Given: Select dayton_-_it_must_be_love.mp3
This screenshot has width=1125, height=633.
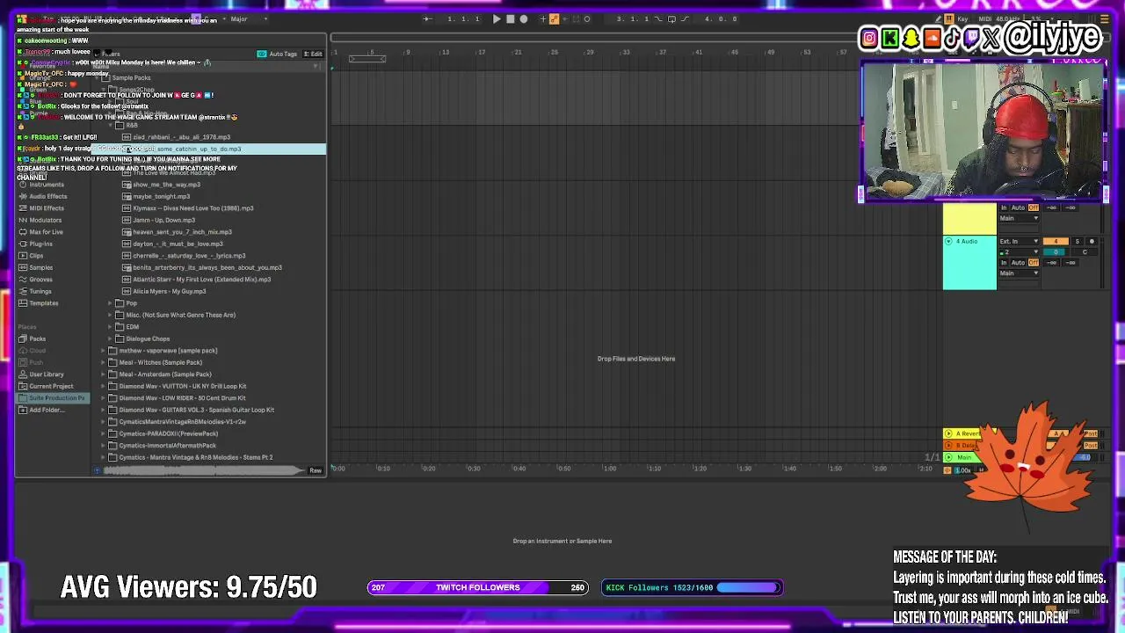Looking at the screenshot, I should 178,244.
